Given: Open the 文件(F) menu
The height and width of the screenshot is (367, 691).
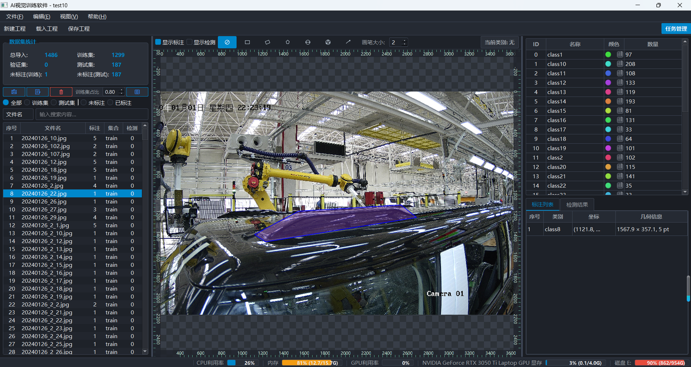Looking at the screenshot, I should 15,16.
